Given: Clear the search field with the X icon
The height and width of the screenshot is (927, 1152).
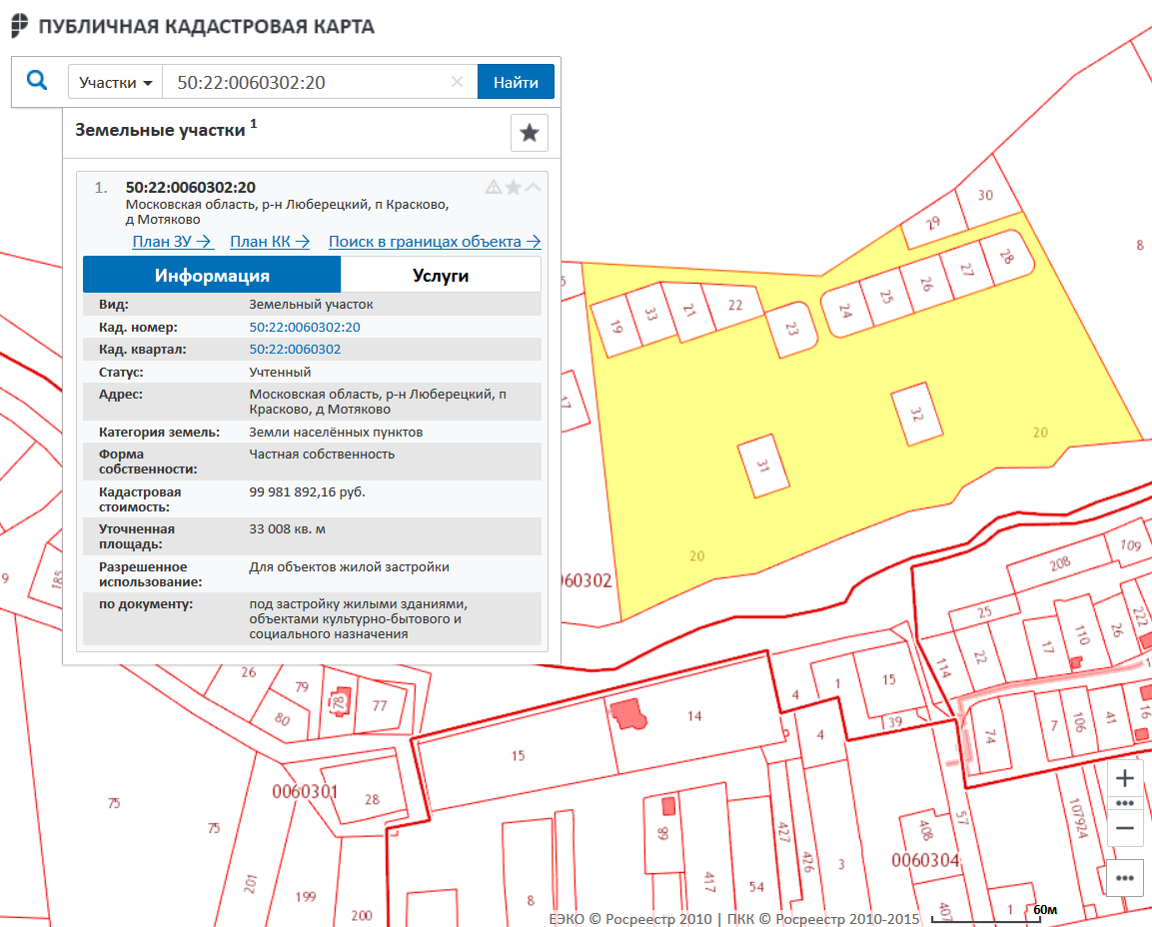Looking at the screenshot, I should click(458, 82).
